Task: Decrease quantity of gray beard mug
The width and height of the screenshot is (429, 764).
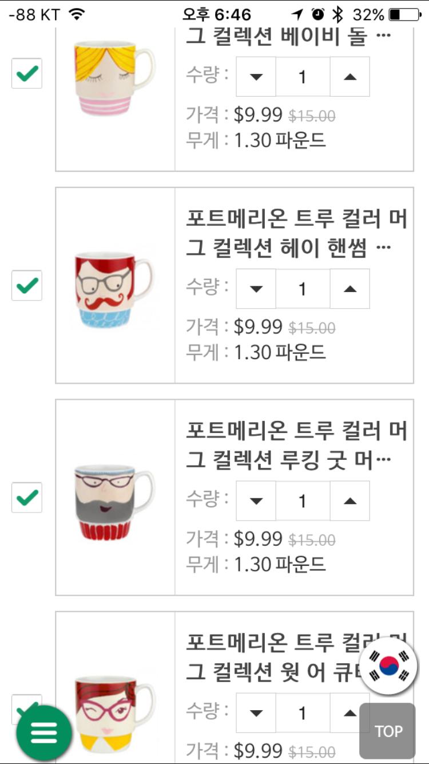Action: 256,501
